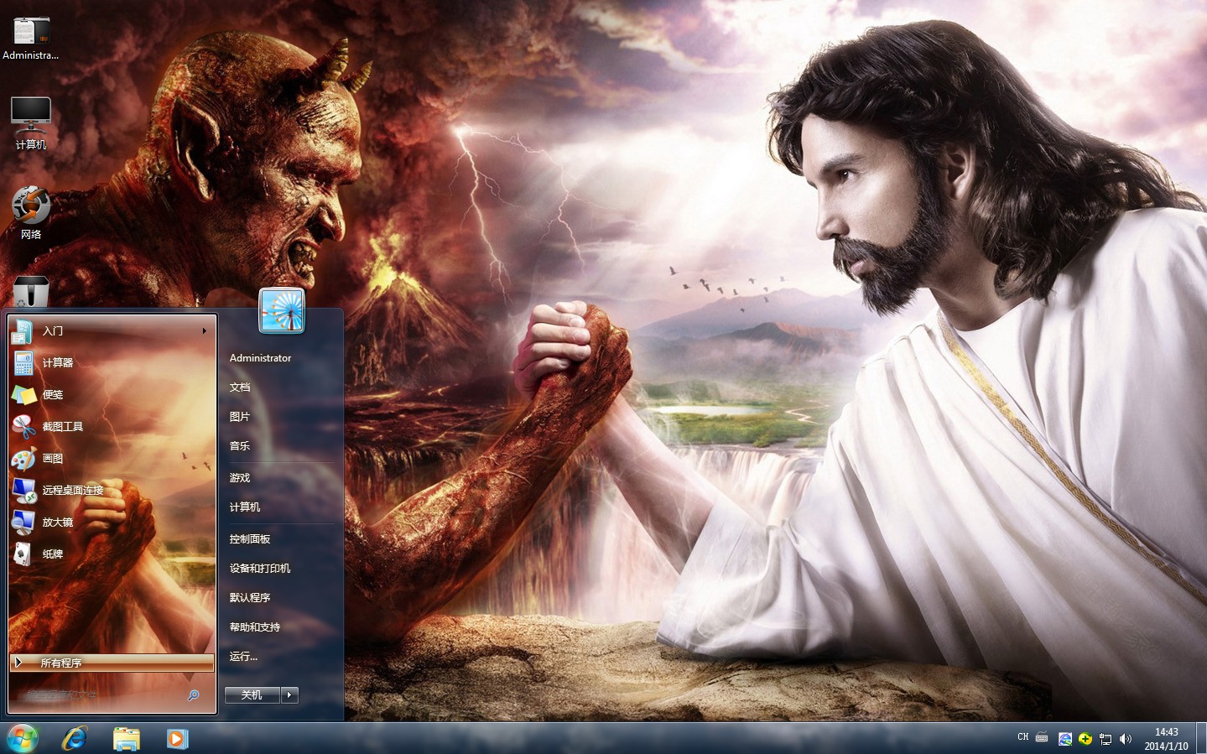This screenshot has height=754, width=1207.
Task: Launch Internet Explorer from the taskbar
Action: click(x=75, y=739)
